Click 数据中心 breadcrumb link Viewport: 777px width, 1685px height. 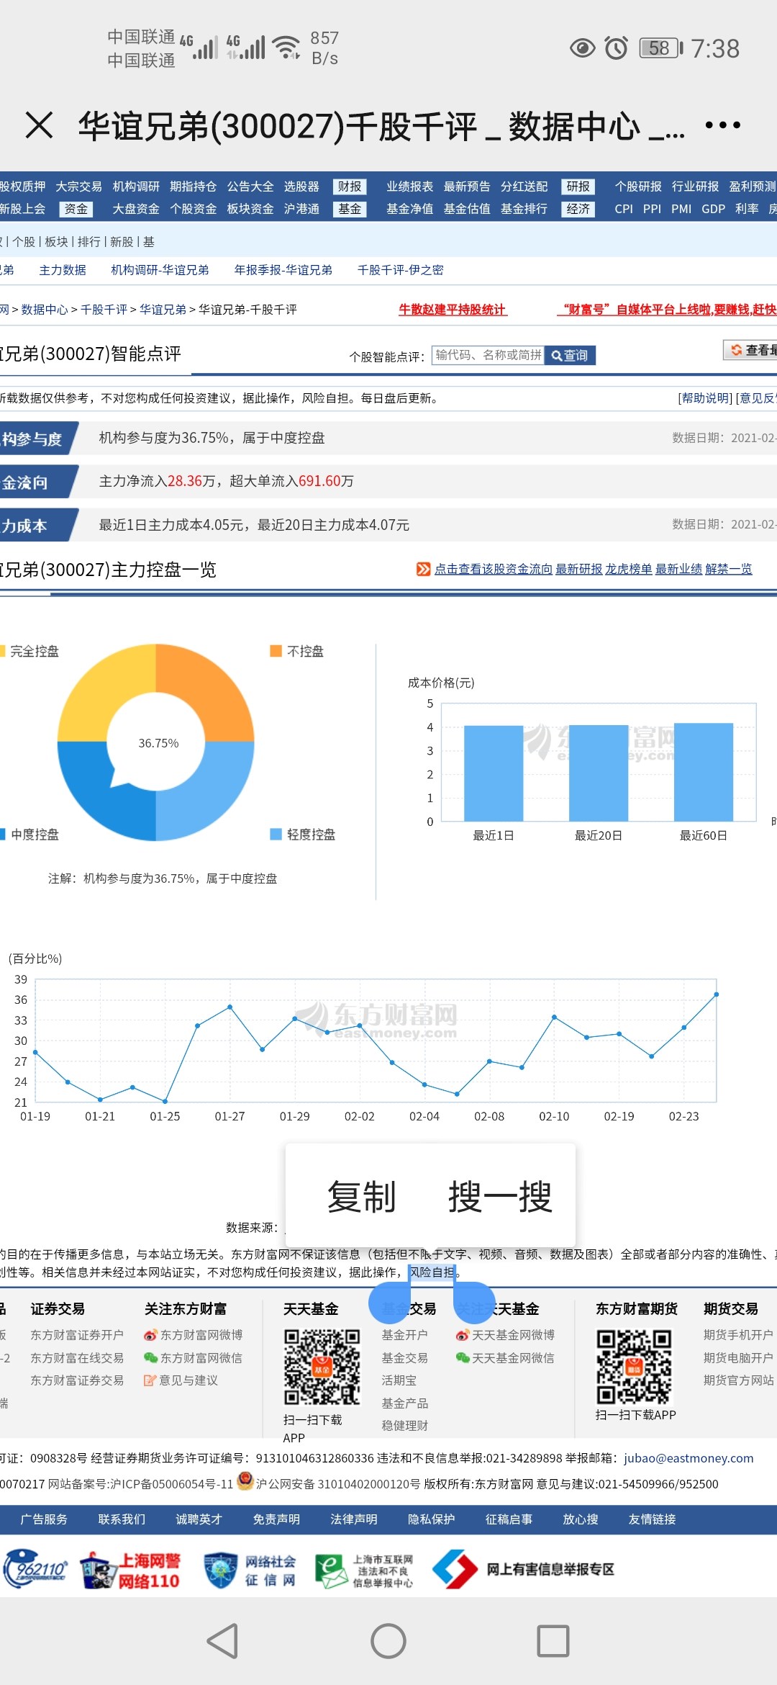click(45, 310)
